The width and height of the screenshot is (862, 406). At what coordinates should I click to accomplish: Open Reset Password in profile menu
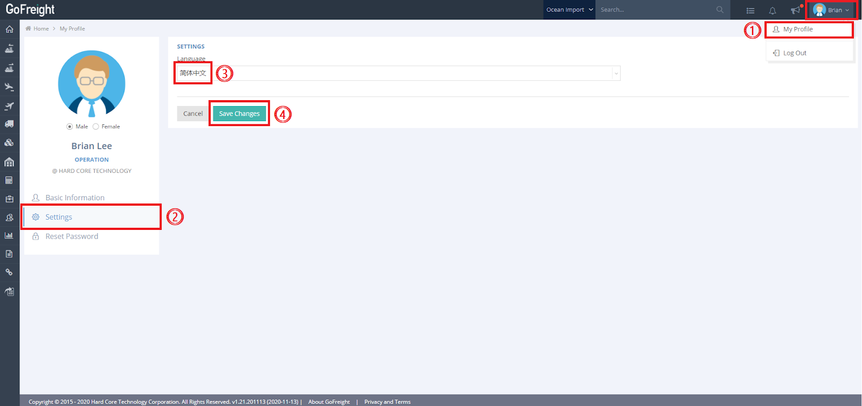[x=72, y=236]
